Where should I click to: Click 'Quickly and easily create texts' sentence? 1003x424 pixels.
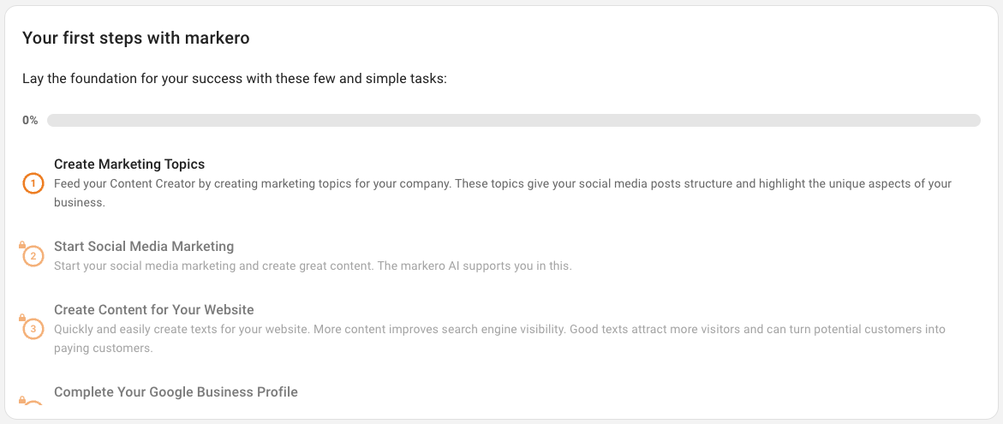[x=188, y=330]
